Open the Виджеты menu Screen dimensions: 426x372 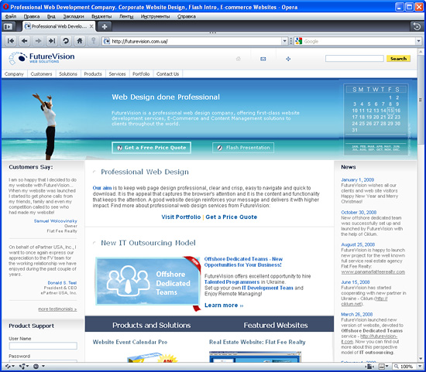tap(101, 16)
